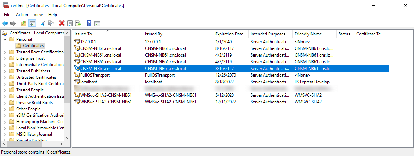
Task: Open Properties via toolbar icon
Action: click(70, 24)
